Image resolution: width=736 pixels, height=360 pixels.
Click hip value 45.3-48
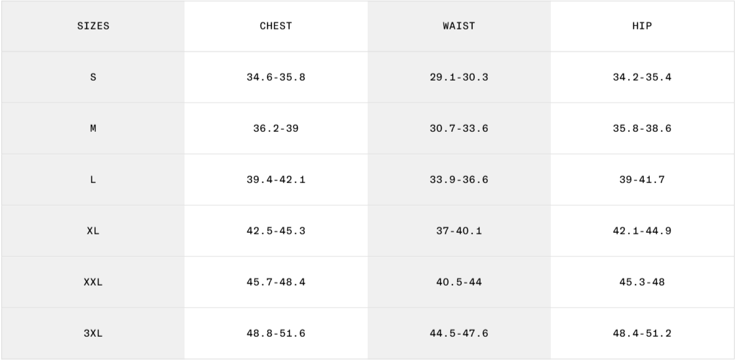(x=642, y=282)
